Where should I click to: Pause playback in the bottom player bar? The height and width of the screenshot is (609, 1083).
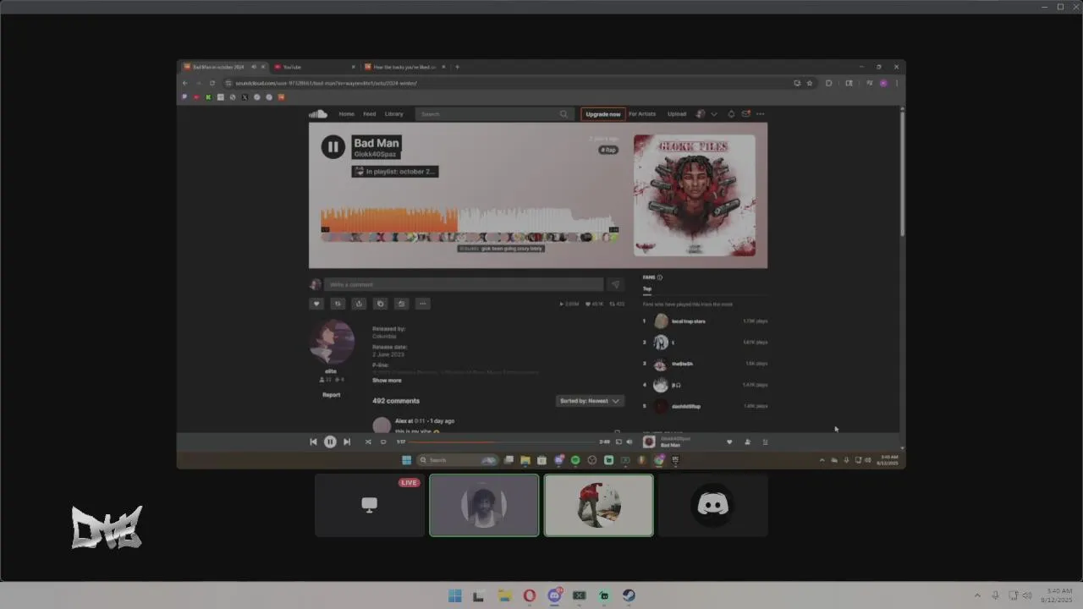click(x=330, y=442)
